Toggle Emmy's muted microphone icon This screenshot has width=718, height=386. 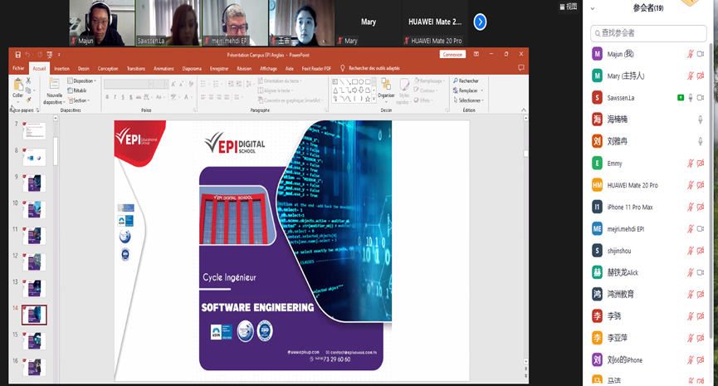pos(690,164)
